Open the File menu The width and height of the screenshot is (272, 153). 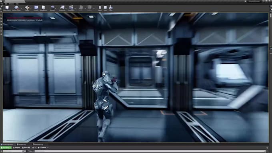(2, 4)
